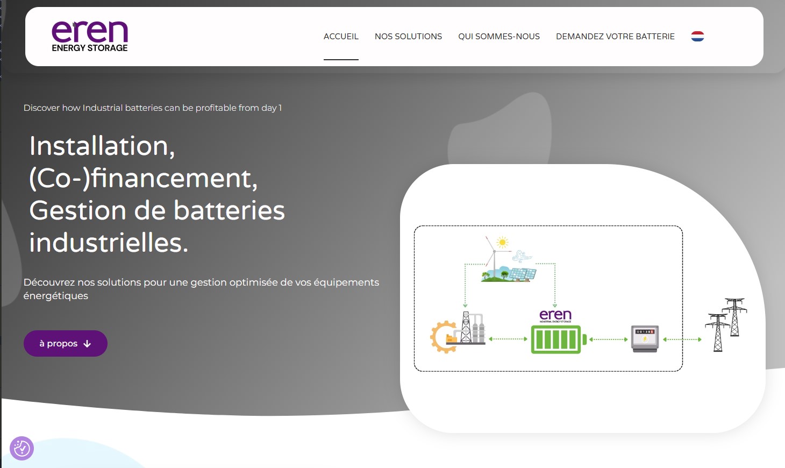The width and height of the screenshot is (785, 468).
Task: Click the small eren logo above the battery
Action: (x=555, y=316)
